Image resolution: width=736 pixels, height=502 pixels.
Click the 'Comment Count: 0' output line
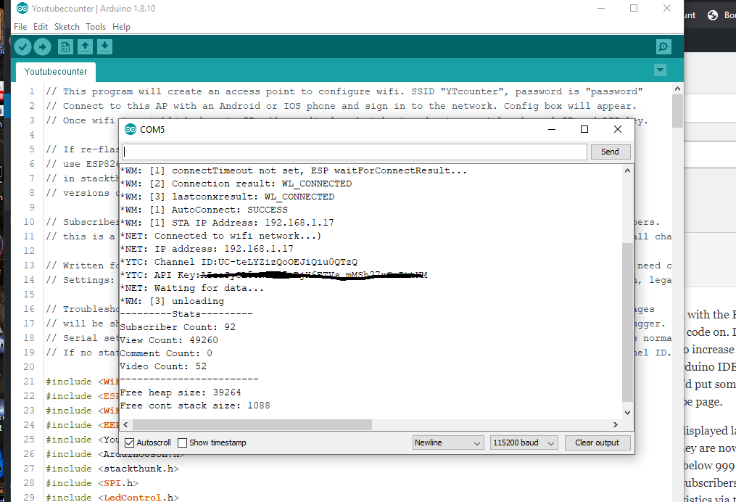coord(166,353)
